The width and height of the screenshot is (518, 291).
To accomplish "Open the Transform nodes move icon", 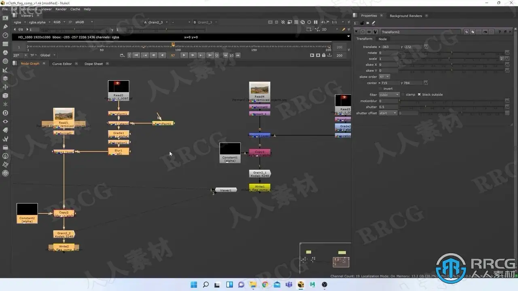I will point(5,87).
